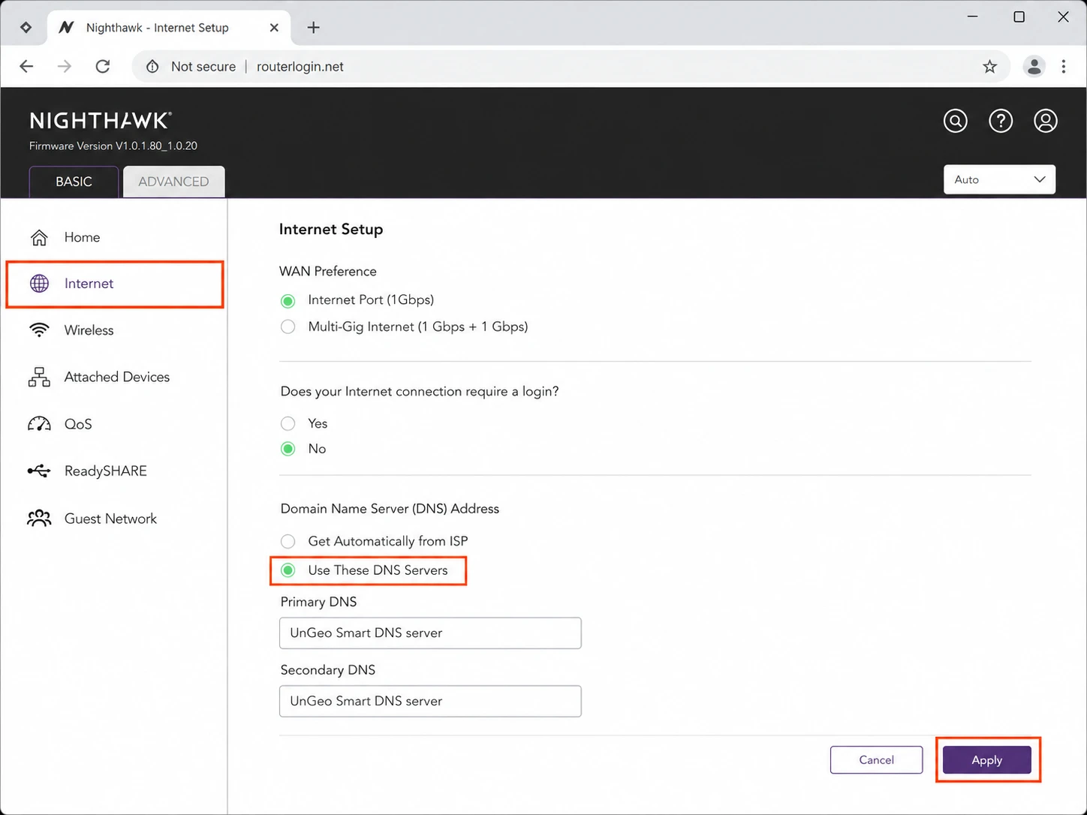Select No for login required
This screenshot has height=815, width=1087.
pos(288,449)
